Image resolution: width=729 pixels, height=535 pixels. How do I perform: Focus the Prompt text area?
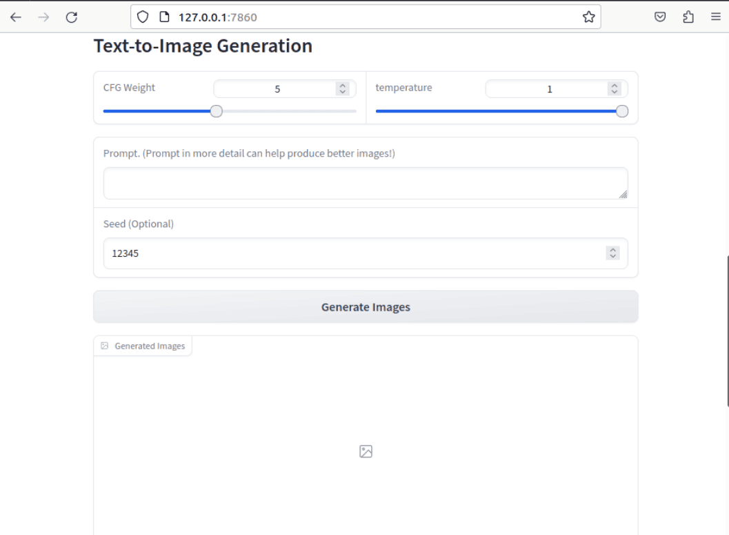click(x=366, y=184)
